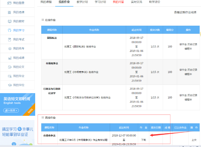Viewport: 201px width, 147px height.
Task: Open the 助学评价 tab
Action: 155,2
